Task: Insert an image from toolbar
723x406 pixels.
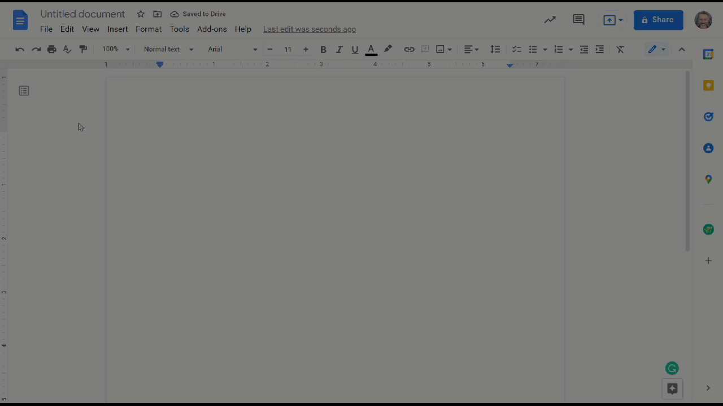Action: (x=440, y=50)
